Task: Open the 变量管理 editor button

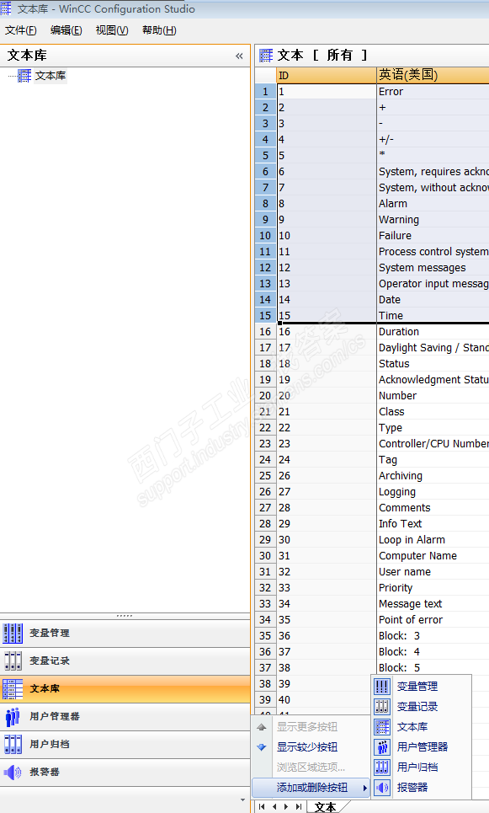Action: [x=125, y=633]
